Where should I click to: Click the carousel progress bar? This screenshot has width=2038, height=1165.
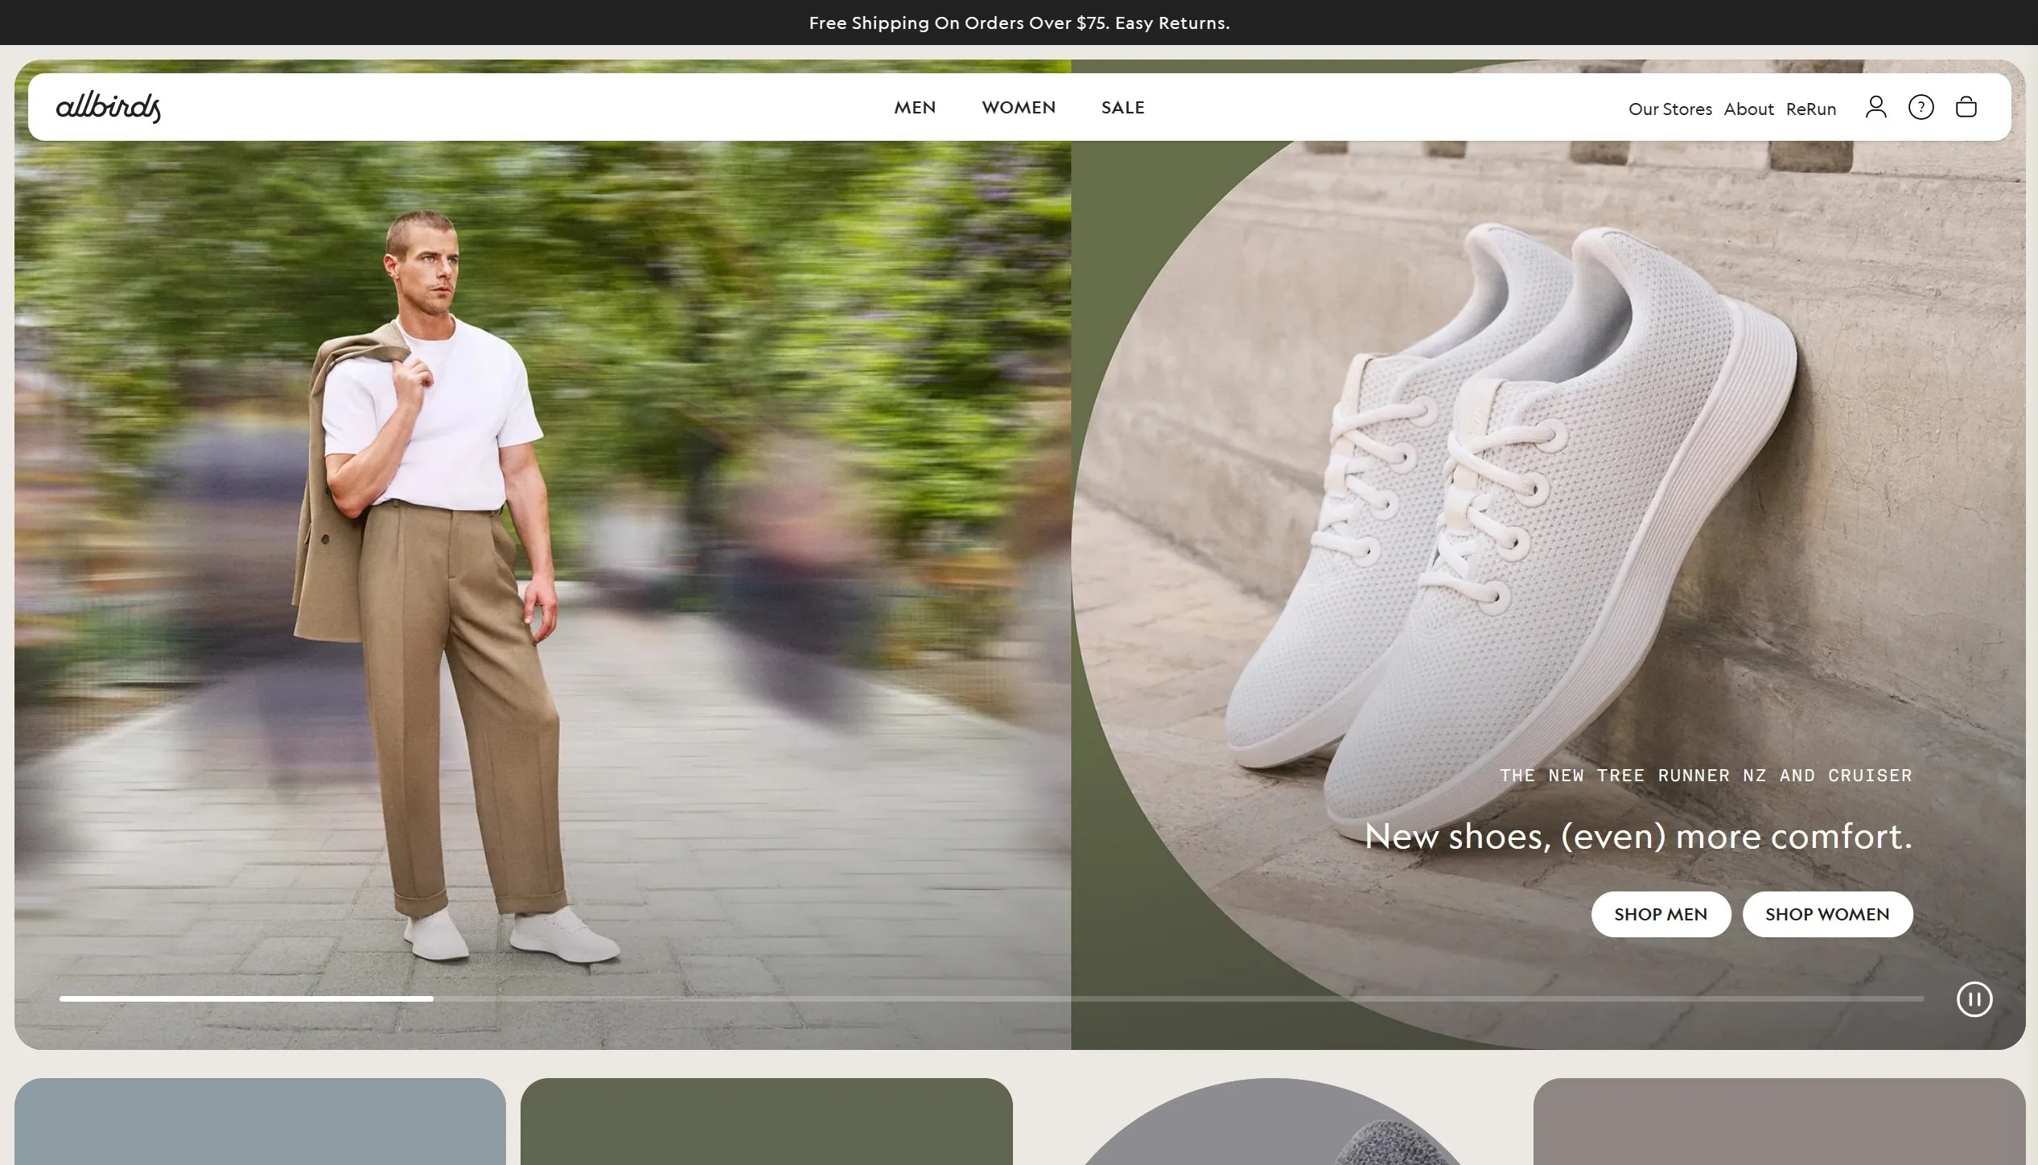991,998
